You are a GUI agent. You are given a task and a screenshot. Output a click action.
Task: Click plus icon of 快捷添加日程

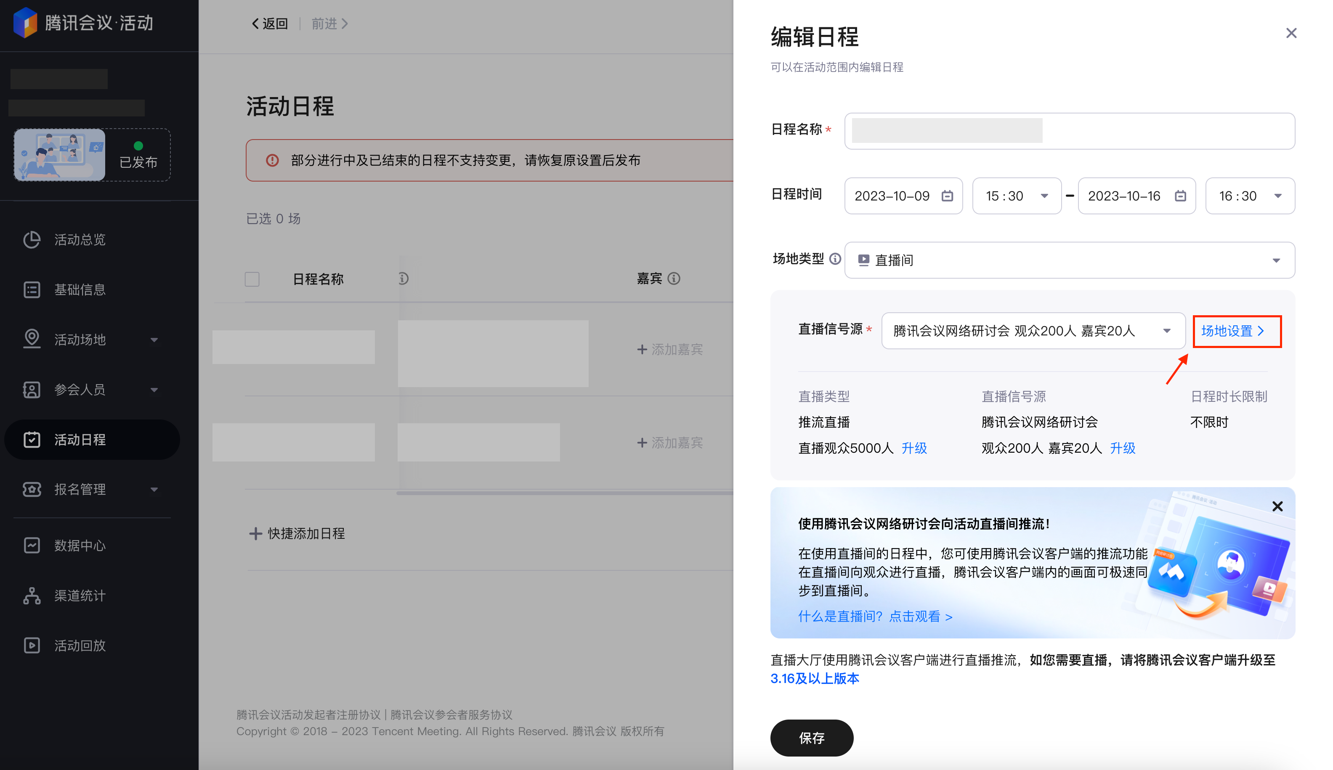click(255, 533)
